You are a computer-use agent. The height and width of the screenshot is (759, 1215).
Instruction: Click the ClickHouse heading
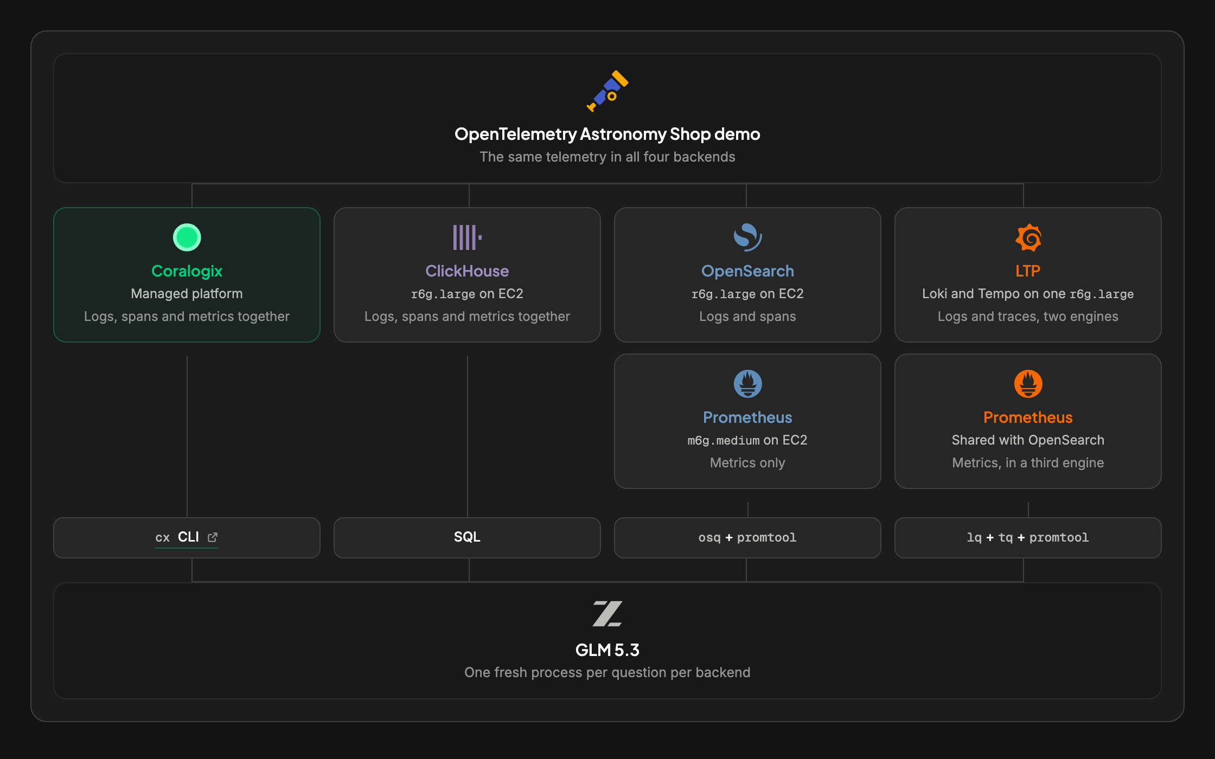click(467, 271)
